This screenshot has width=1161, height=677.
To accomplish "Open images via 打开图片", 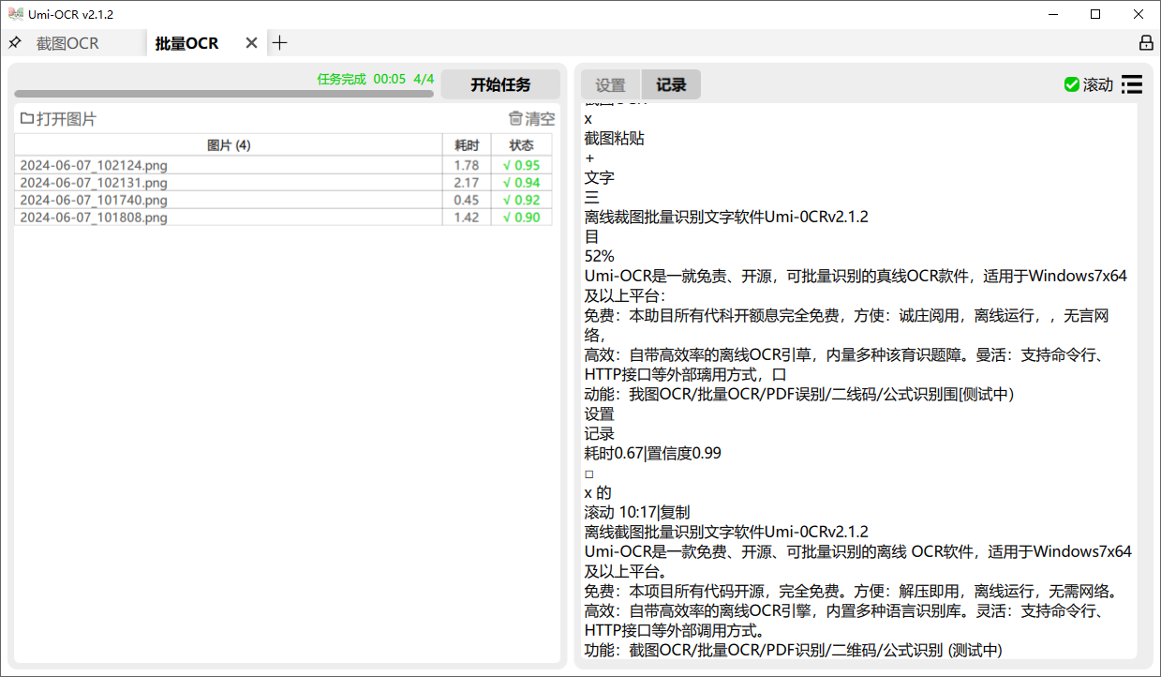I will (58, 119).
